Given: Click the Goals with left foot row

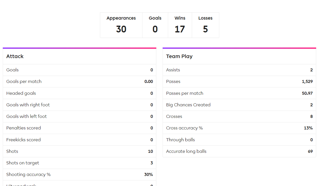Looking at the screenshot, I should pos(80,116).
